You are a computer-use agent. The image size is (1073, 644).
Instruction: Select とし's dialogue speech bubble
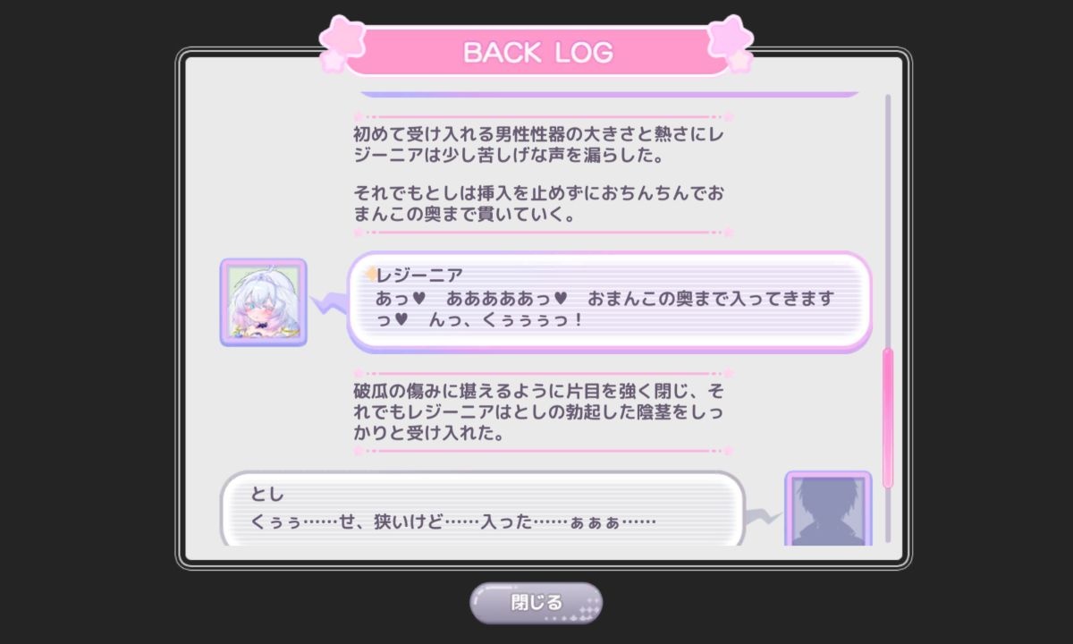coord(482,507)
